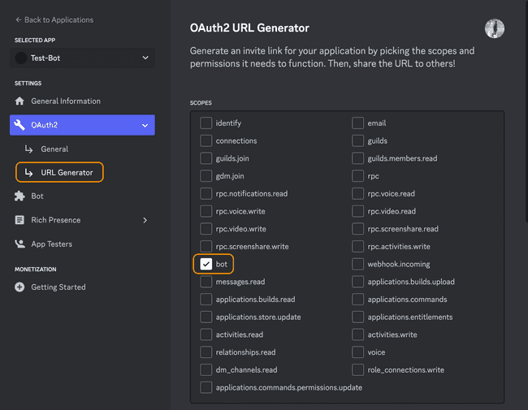The image size is (528, 410).
Task: Check applications.entitlements scope
Action: click(x=357, y=317)
